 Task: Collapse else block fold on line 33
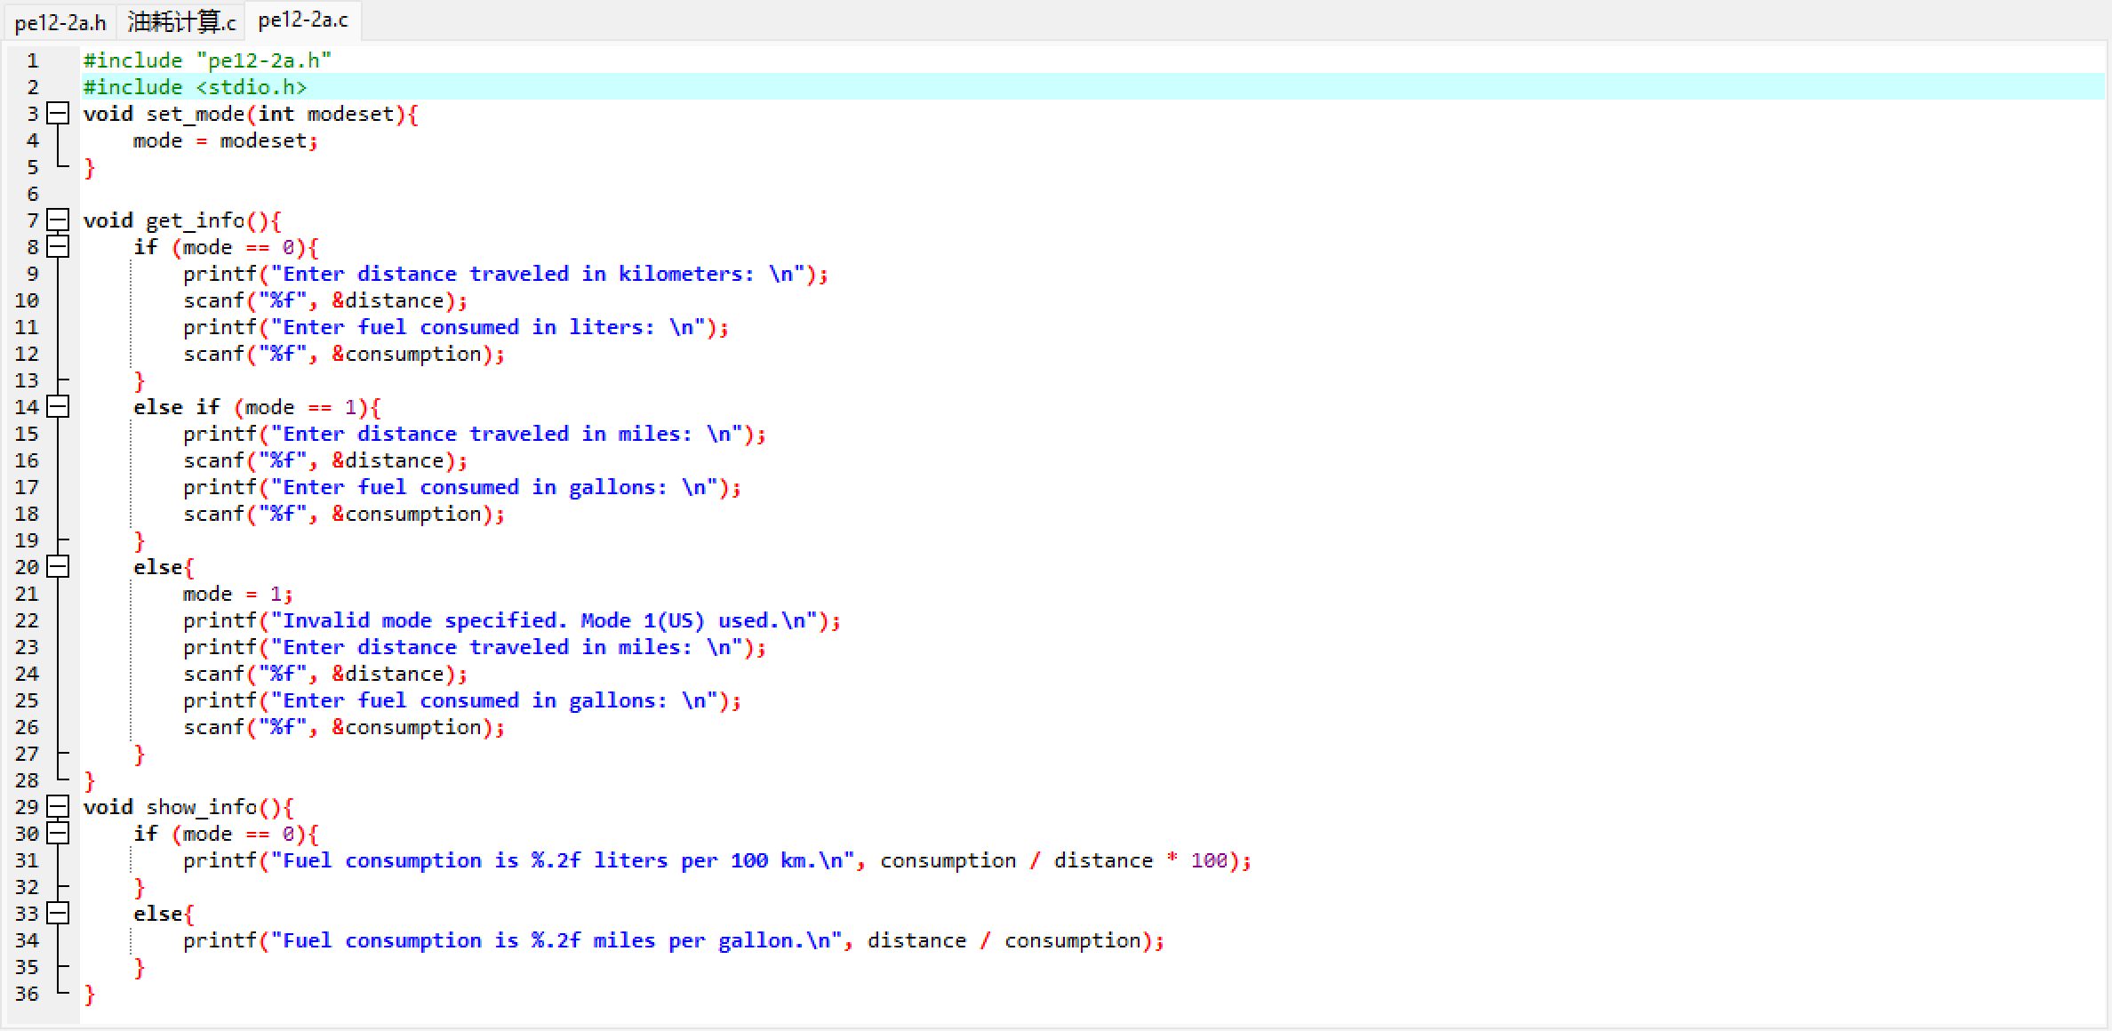[x=58, y=913]
